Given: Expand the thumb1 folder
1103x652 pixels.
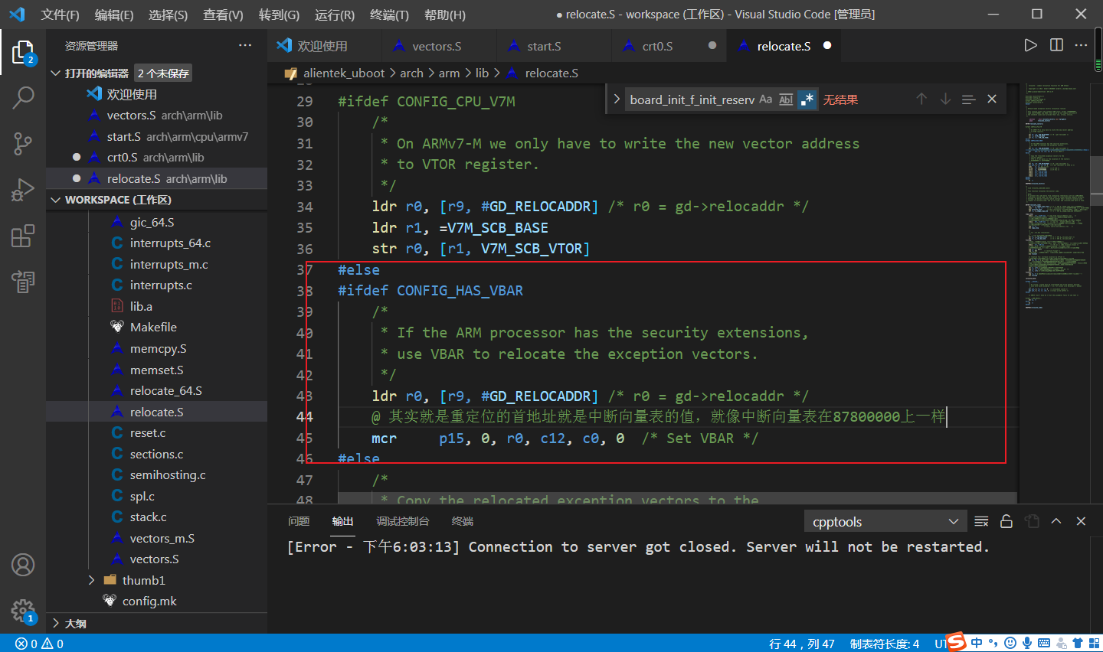Looking at the screenshot, I should (92, 580).
